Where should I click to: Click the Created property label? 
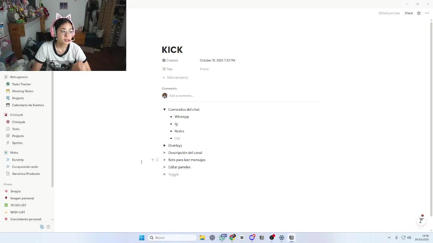tap(170, 60)
